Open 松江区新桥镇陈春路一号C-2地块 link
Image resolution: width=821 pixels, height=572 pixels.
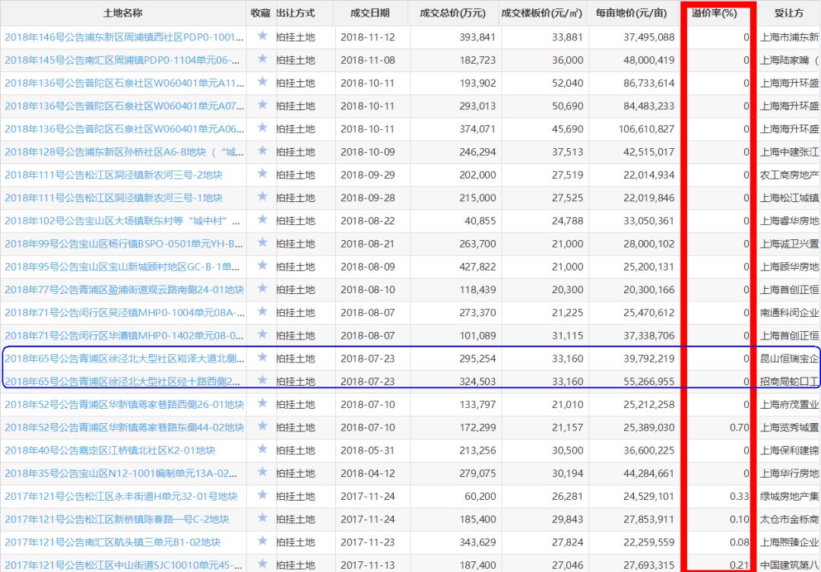(x=117, y=519)
